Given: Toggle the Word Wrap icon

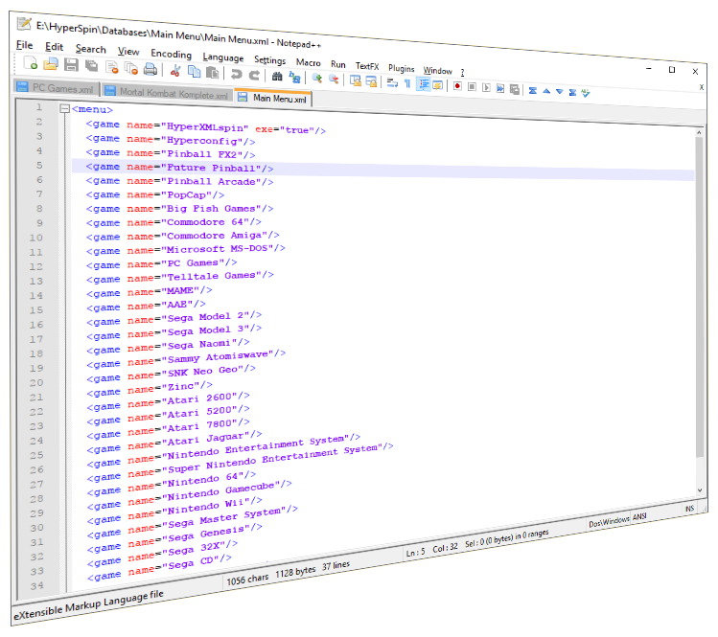Looking at the screenshot, I should pos(392,82).
